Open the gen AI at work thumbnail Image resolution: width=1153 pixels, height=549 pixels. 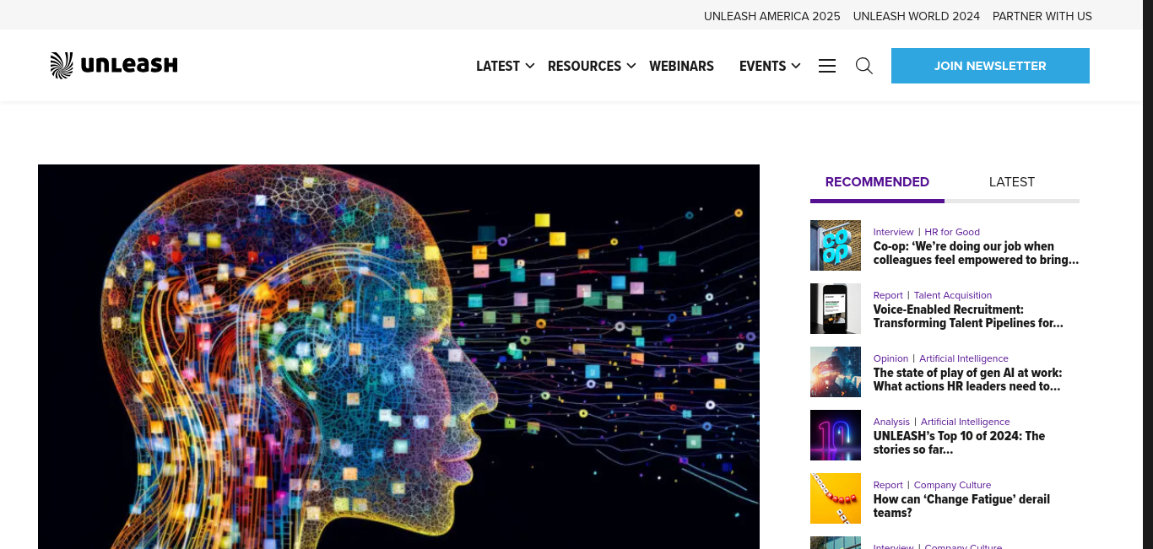836,372
